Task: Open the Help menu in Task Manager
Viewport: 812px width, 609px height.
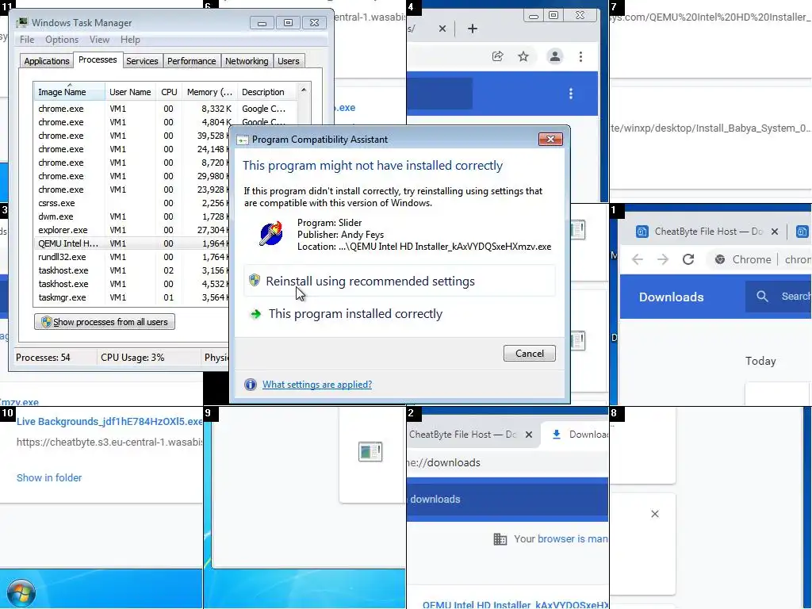Action: pos(130,40)
